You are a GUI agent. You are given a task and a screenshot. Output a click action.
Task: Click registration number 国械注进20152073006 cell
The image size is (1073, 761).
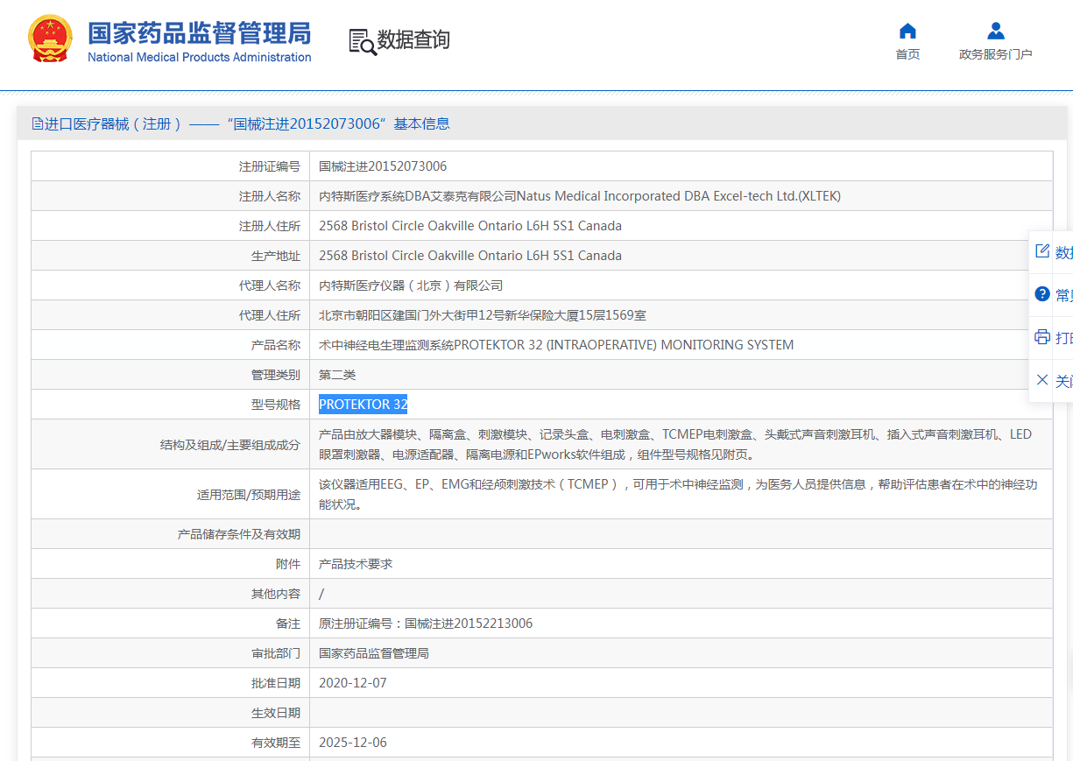383,166
